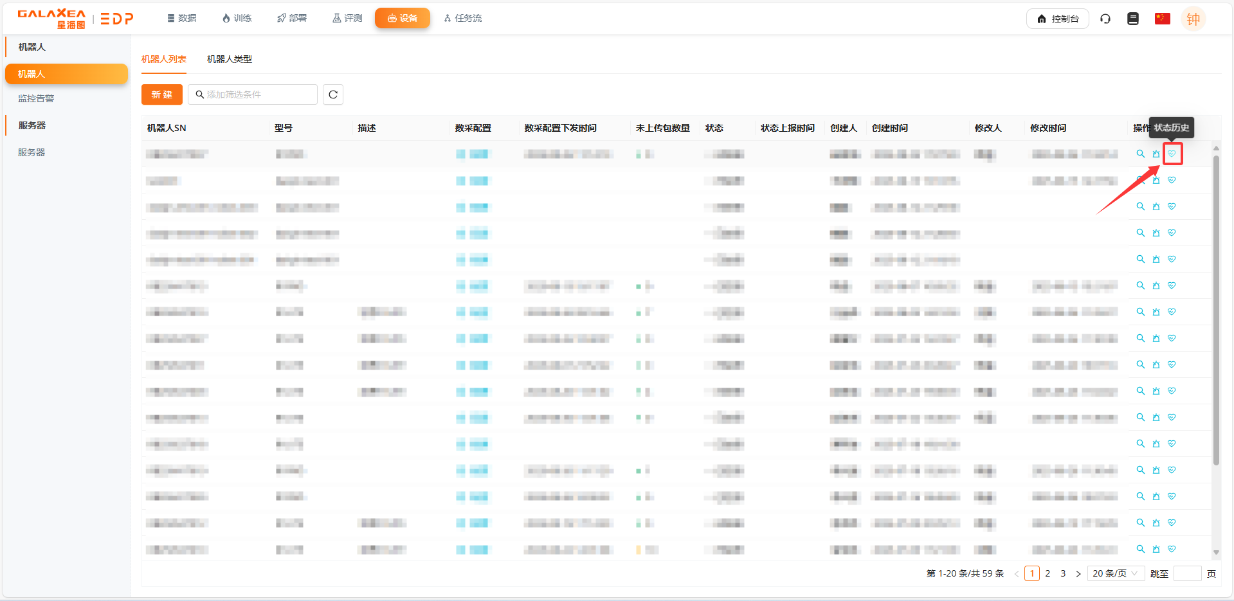
Task: Go to page 2 in pagination
Action: [x=1048, y=573]
